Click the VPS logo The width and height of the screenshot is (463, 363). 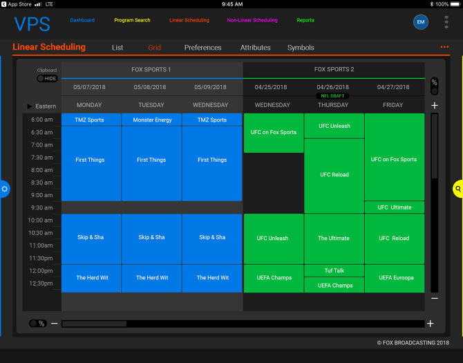point(32,24)
